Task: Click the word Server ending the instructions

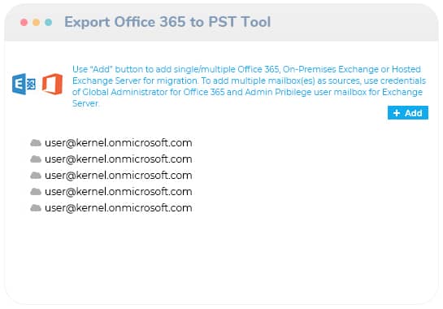Action: click(x=85, y=103)
